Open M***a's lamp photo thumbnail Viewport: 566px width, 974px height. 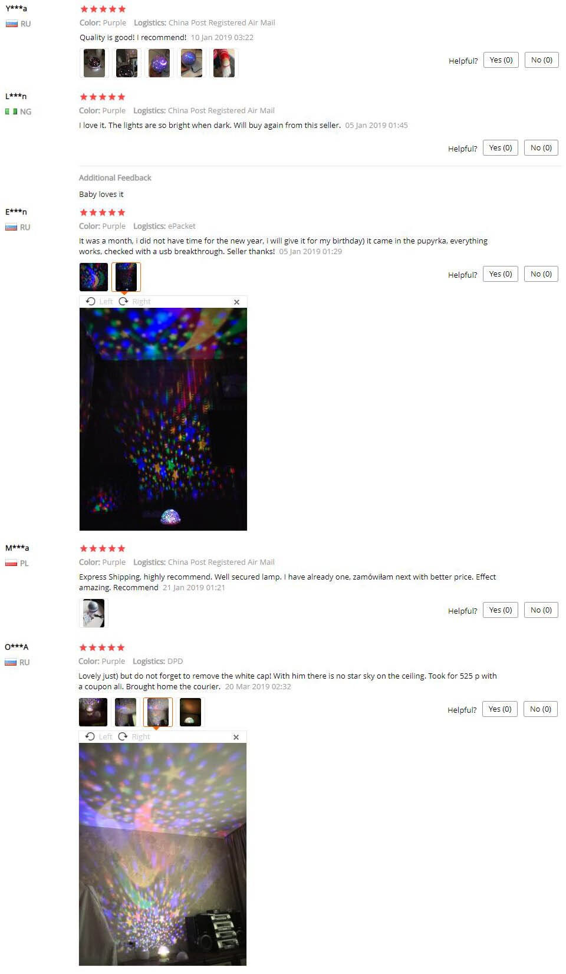pyautogui.click(x=94, y=613)
